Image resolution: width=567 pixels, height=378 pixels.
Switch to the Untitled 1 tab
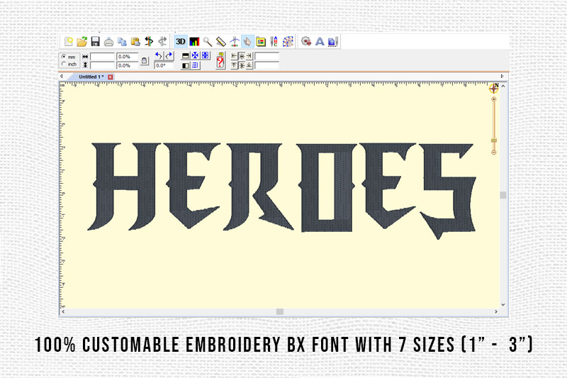click(x=91, y=77)
